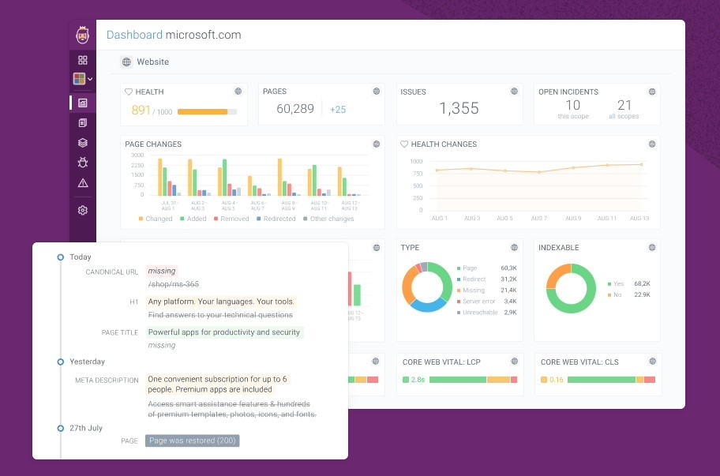Toggle the Added legend item

193,219
